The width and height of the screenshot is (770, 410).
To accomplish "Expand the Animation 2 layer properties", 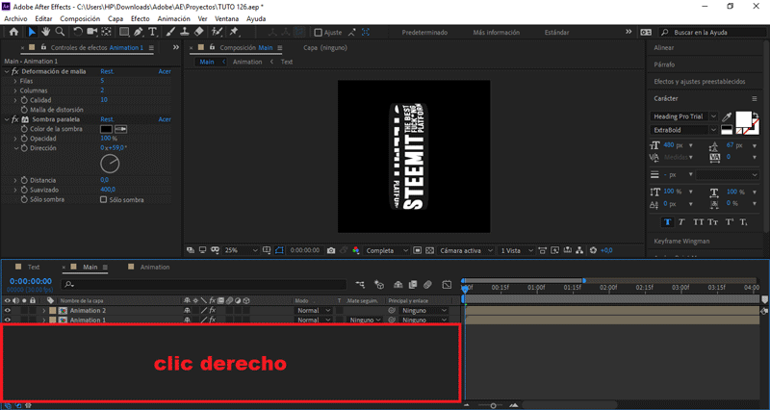I will (43, 311).
